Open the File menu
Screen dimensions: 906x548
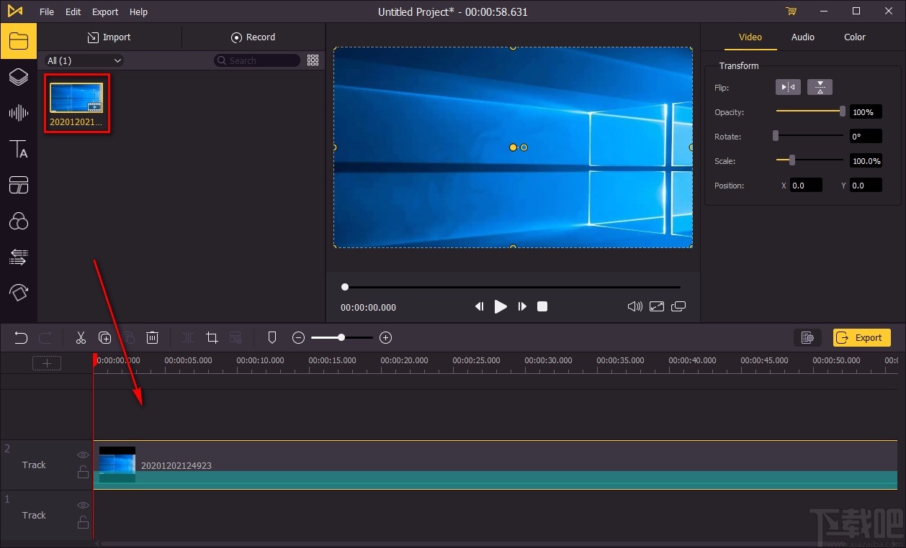click(47, 12)
